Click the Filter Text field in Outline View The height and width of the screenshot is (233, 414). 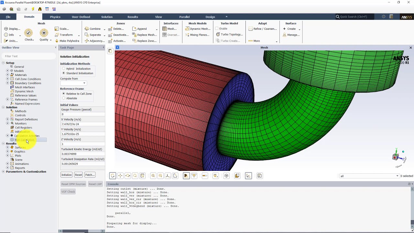tap(28, 56)
